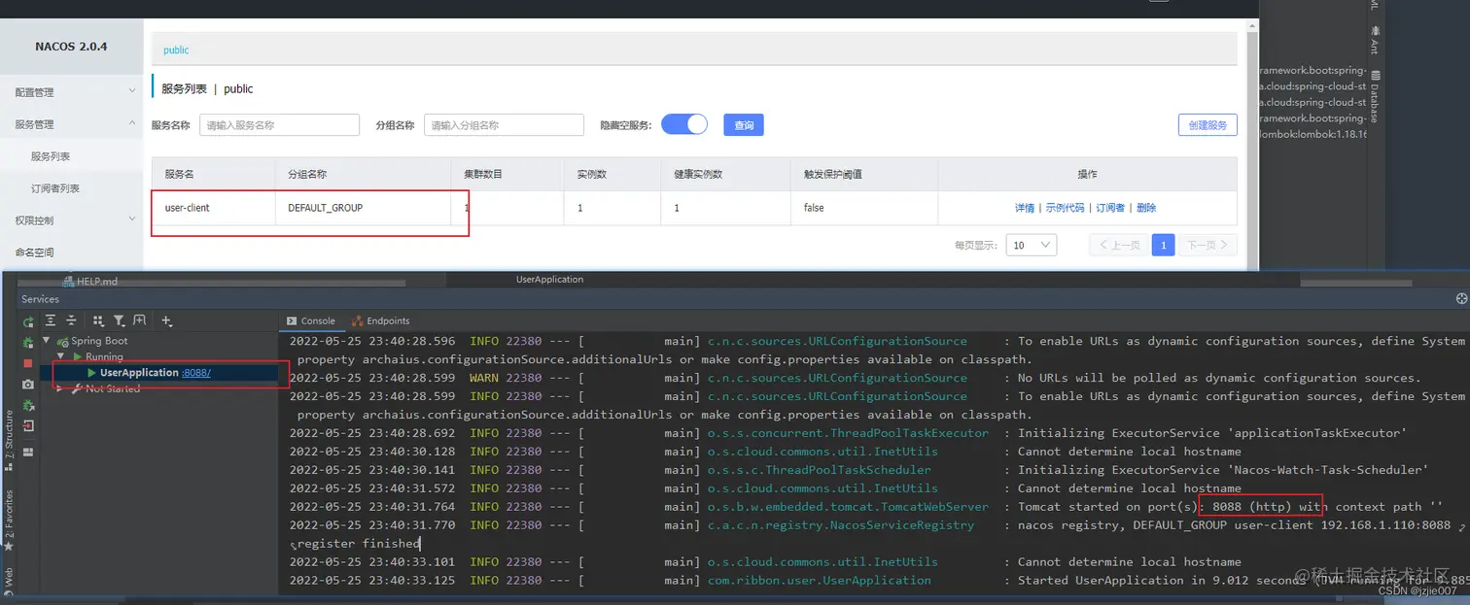Click the 创建服务 button

coord(1207,124)
